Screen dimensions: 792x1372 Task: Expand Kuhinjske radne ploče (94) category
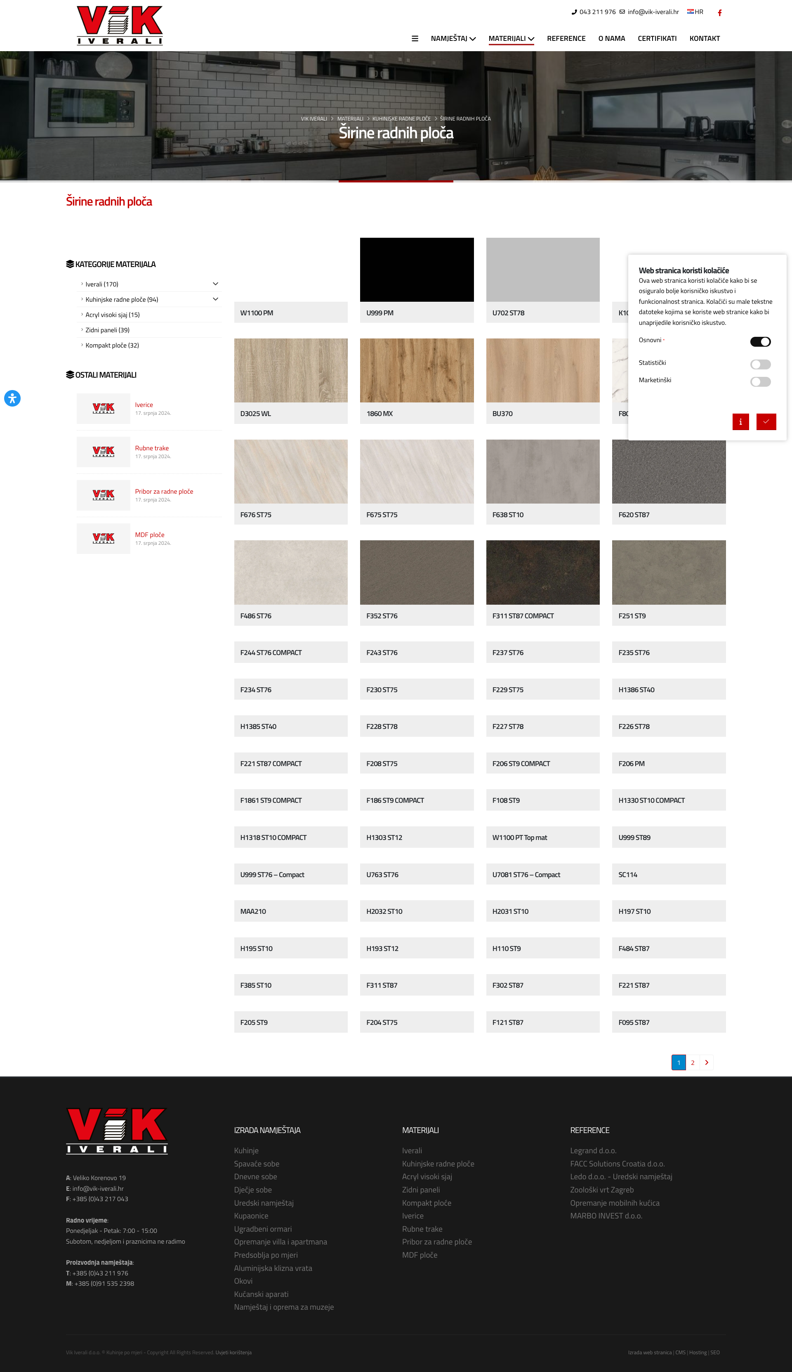click(215, 299)
